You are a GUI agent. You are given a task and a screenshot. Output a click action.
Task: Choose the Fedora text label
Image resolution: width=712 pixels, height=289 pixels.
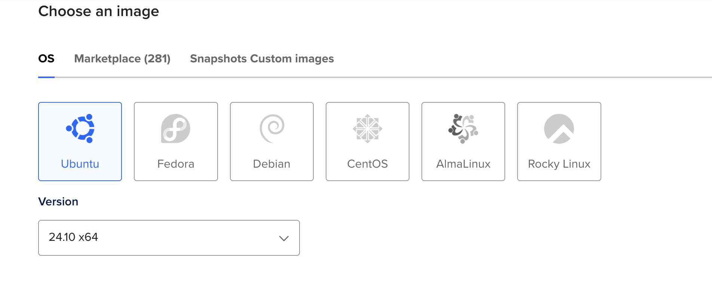(x=176, y=164)
